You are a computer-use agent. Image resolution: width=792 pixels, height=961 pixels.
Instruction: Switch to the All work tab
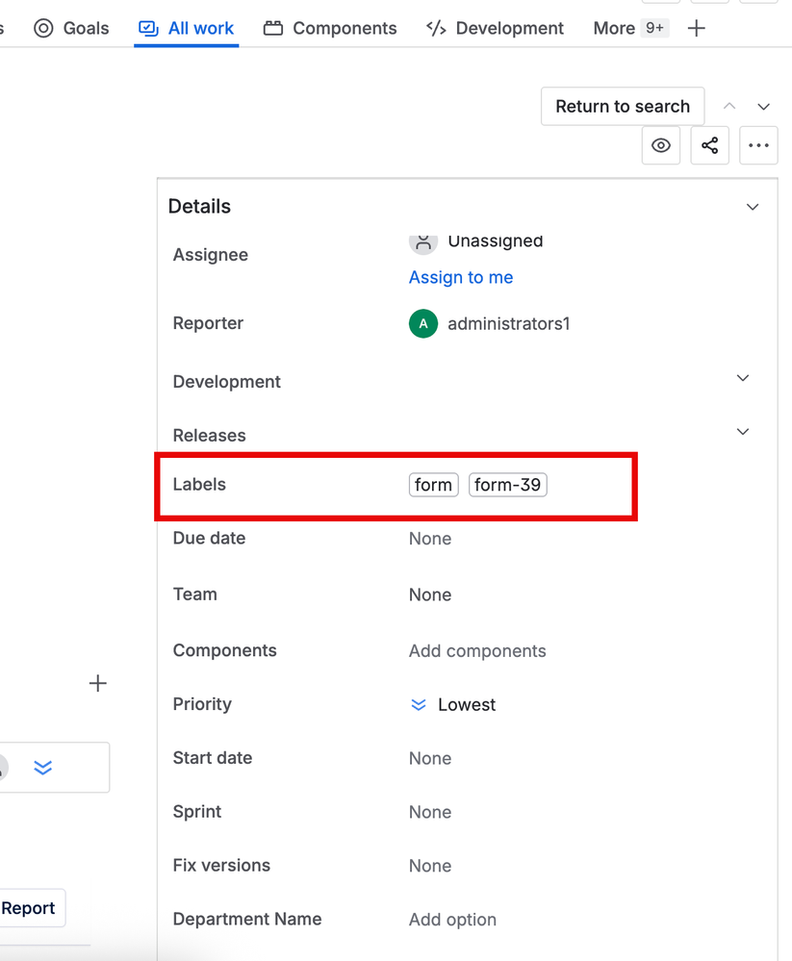point(187,28)
